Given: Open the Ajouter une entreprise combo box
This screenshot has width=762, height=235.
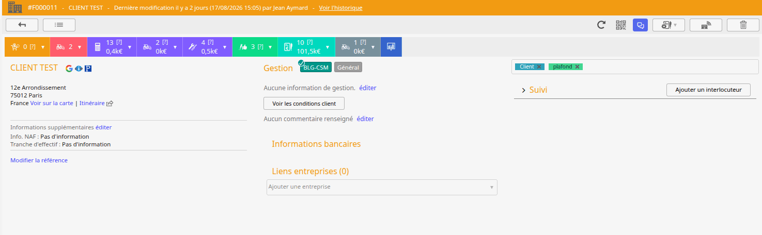Looking at the screenshot, I should [x=382, y=187].
